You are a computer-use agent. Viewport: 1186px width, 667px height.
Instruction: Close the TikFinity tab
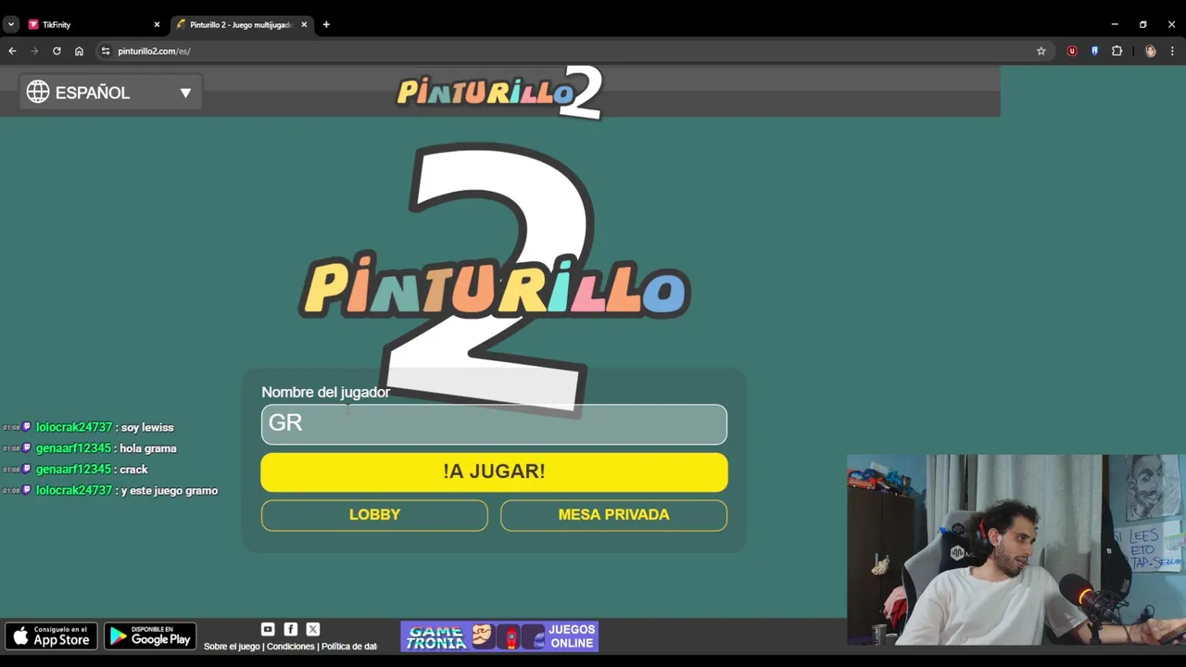(x=157, y=25)
